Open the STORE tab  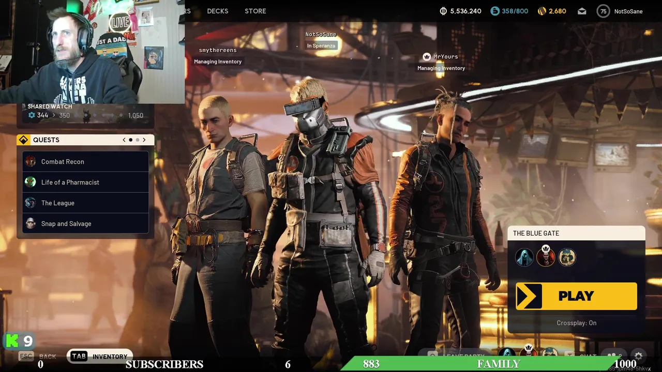[x=255, y=11]
